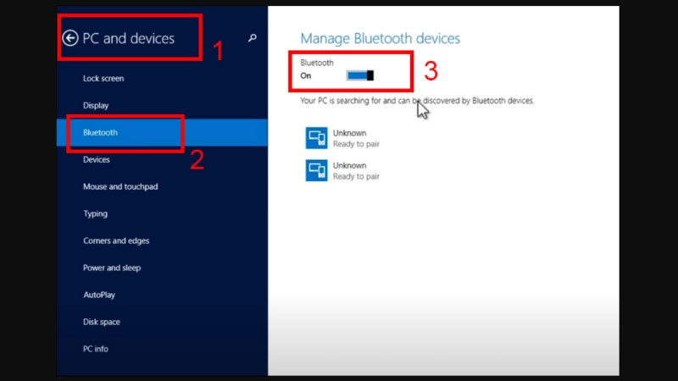Screen dimensions: 678x381
Task: Open search with the magnifier icon
Action: pyautogui.click(x=252, y=38)
